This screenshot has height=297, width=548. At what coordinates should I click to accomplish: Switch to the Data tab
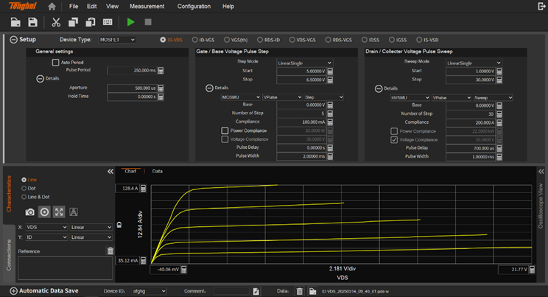coord(158,171)
